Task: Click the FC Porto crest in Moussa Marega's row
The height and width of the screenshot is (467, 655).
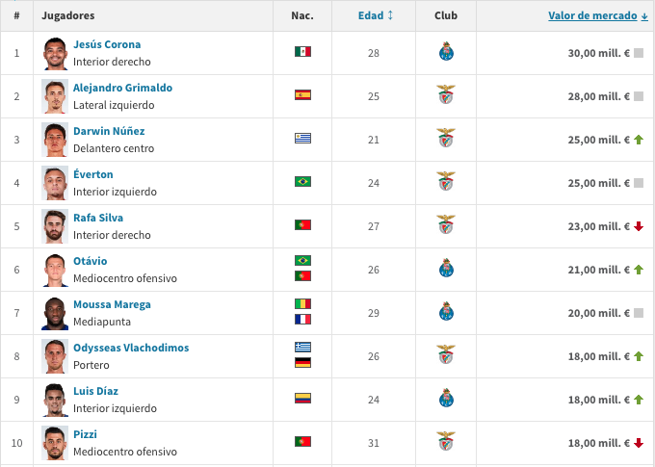Action: tap(446, 311)
